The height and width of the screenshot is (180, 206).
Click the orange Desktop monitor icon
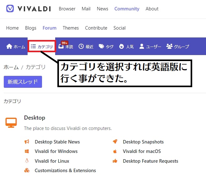click(11, 122)
